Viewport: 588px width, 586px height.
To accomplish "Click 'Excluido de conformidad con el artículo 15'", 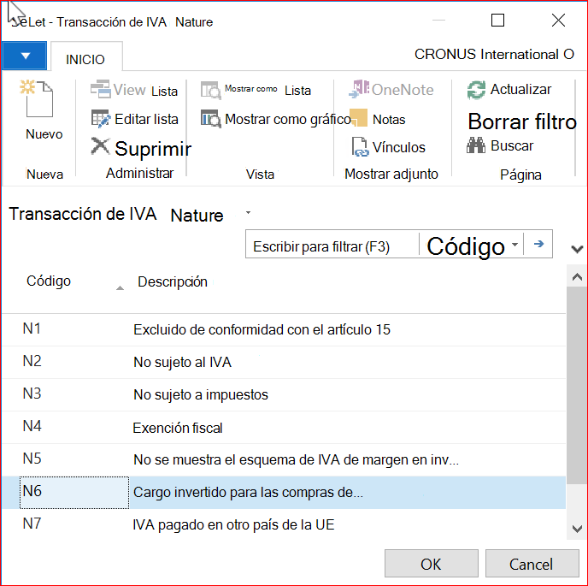I will tap(262, 329).
